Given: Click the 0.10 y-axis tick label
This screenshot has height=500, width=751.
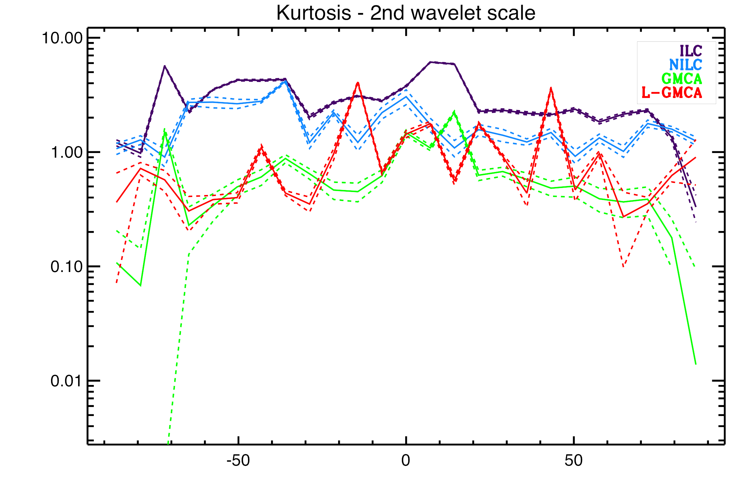Looking at the screenshot, I should click(x=66, y=267).
